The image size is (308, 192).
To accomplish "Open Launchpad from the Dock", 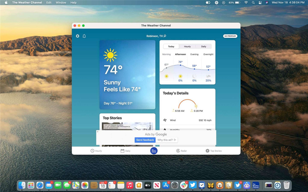I will [x=31, y=185].
